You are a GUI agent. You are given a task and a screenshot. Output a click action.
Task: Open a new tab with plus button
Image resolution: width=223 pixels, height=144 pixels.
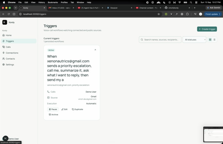[195, 8]
